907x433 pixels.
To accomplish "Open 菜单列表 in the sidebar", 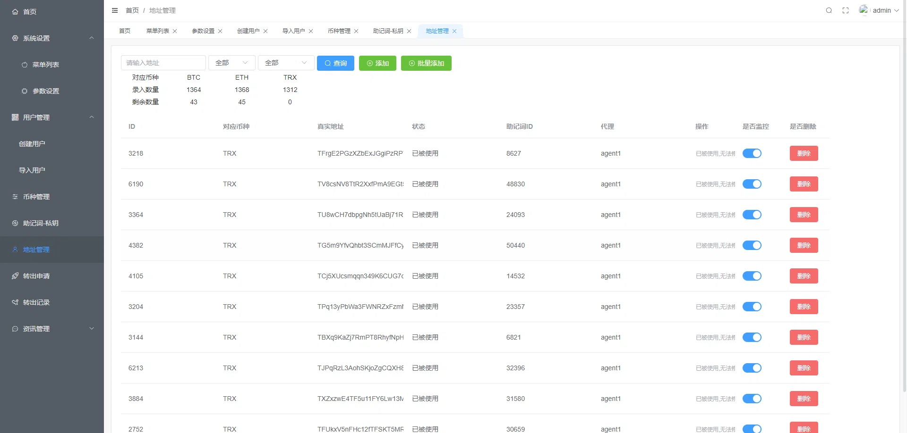I will coord(46,65).
